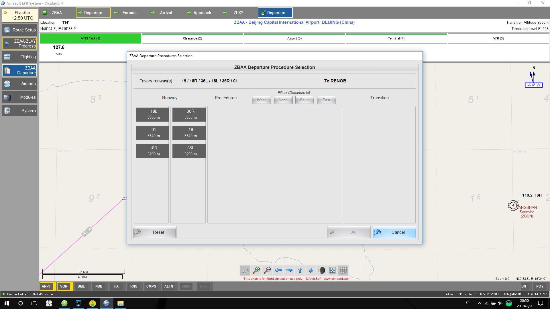Click the FIX overlay toggle button

pyautogui.click(x=116, y=286)
